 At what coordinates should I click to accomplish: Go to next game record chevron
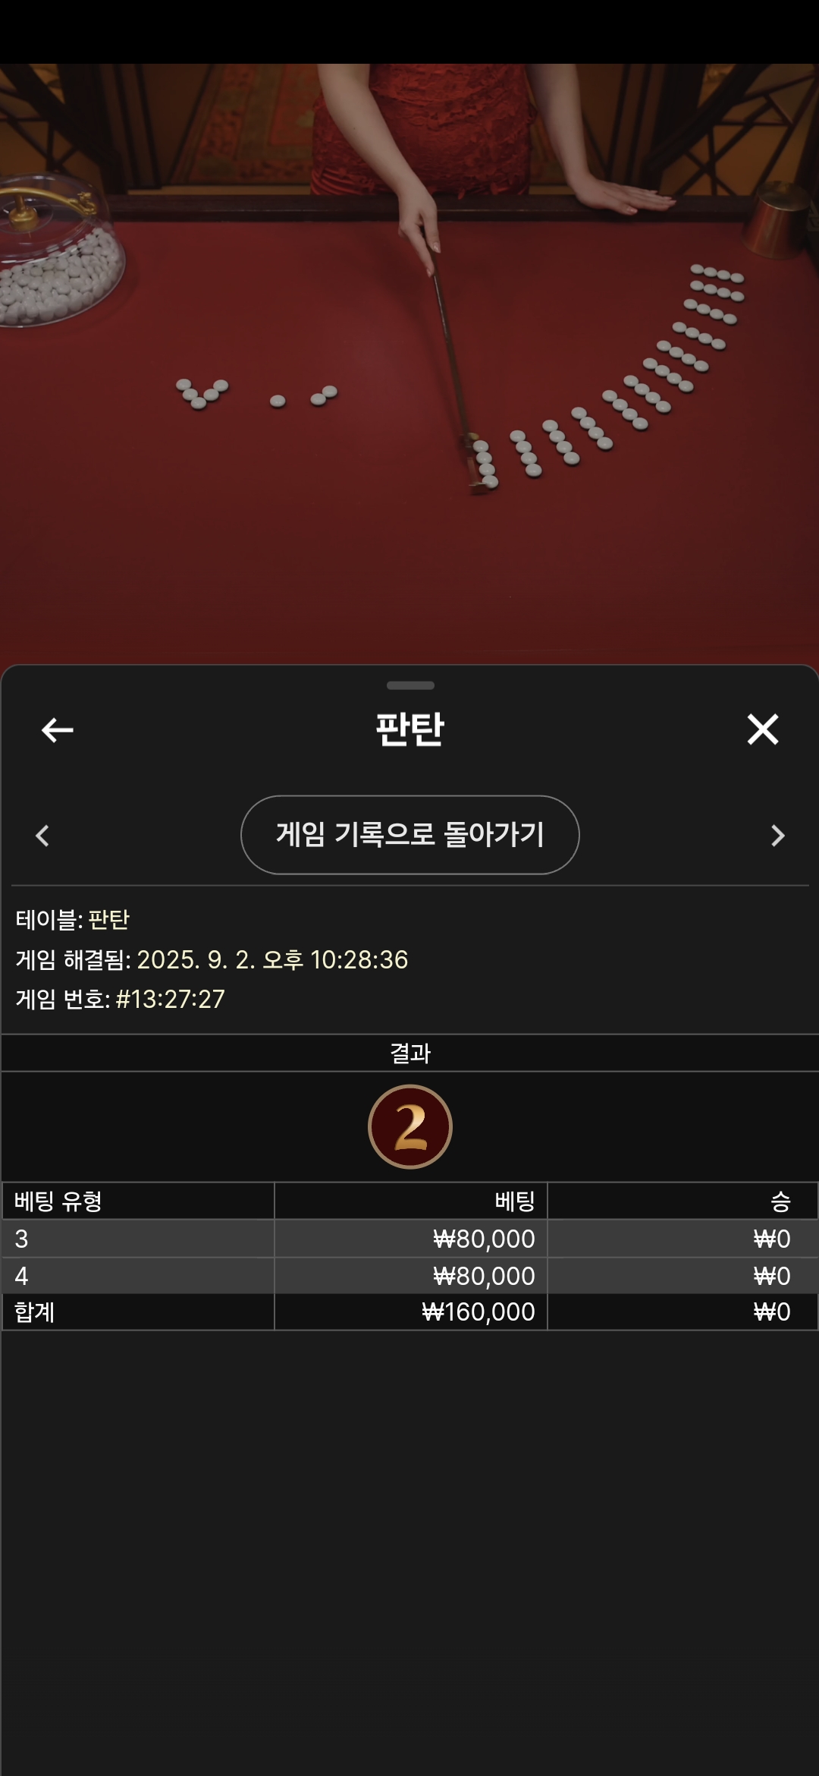coord(777,836)
